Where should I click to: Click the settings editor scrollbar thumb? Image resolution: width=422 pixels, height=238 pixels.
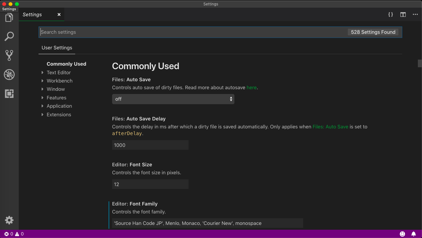pyautogui.click(x=420, y=63)
